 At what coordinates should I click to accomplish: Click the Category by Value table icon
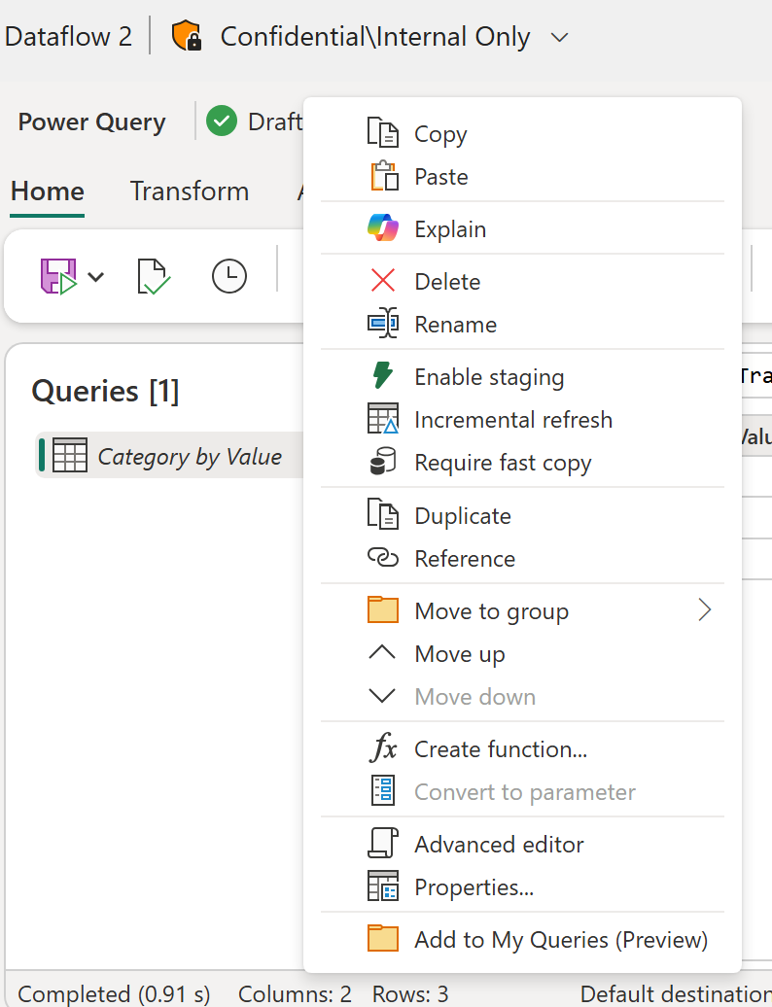click(69, 455)
